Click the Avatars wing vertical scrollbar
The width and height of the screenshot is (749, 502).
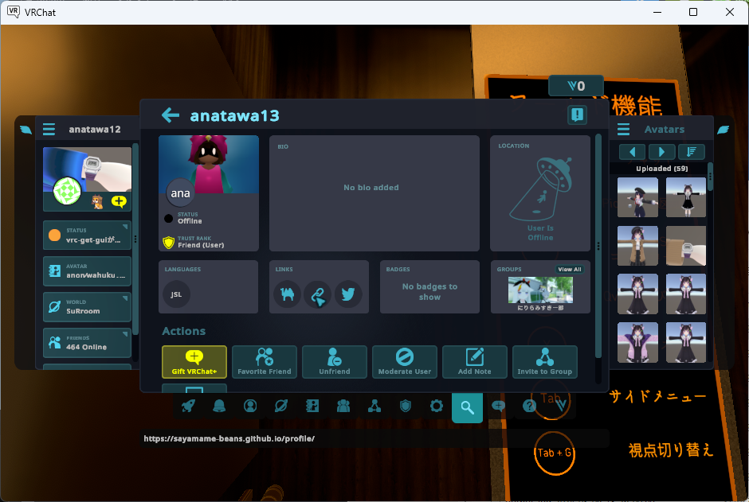pyautogui.click(x=710, y=177)
